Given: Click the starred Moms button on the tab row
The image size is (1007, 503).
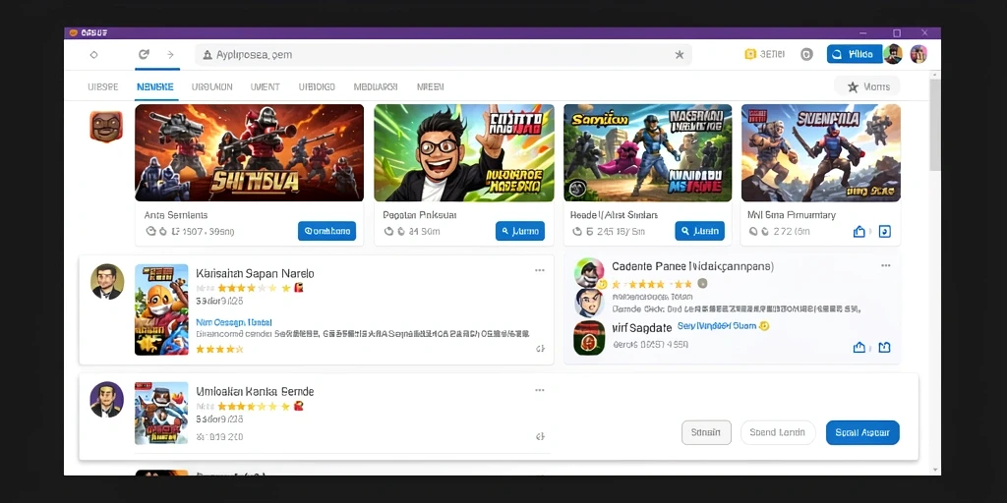Looking at the screenshot, I should click(867, 86).
